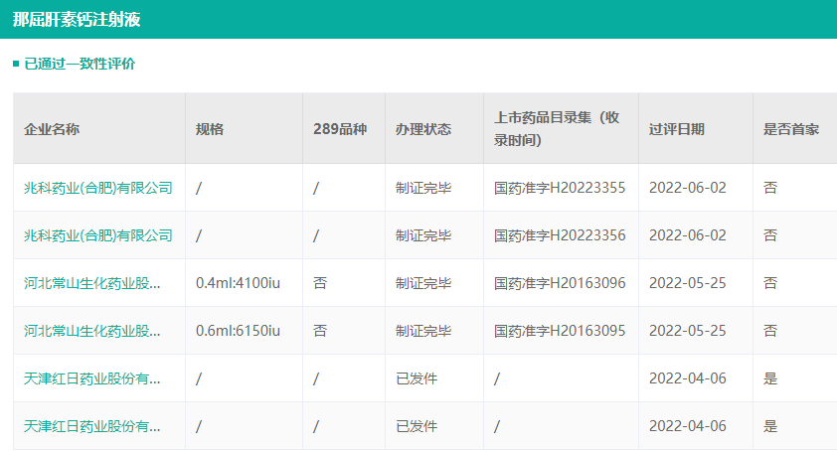
Task: Click 是否首家 否 value in H20223355 row
Action: coord(770,188)
